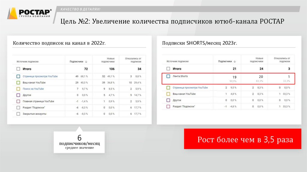Click the total subscribers value 72
The width and height of the screenshot is (307, 172).
(86, 69)
